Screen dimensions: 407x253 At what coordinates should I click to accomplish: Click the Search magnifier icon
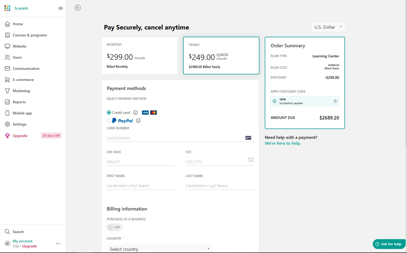[x=7, y=232]
